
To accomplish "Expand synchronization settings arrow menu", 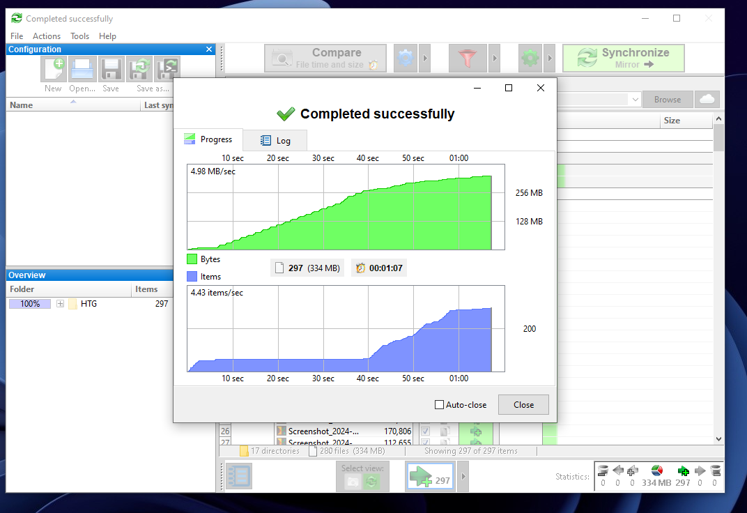I will (x=549, y=58).
